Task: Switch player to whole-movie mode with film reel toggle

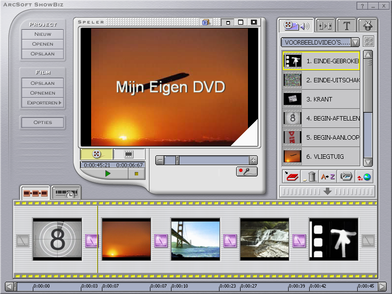Action: (97, 154)
